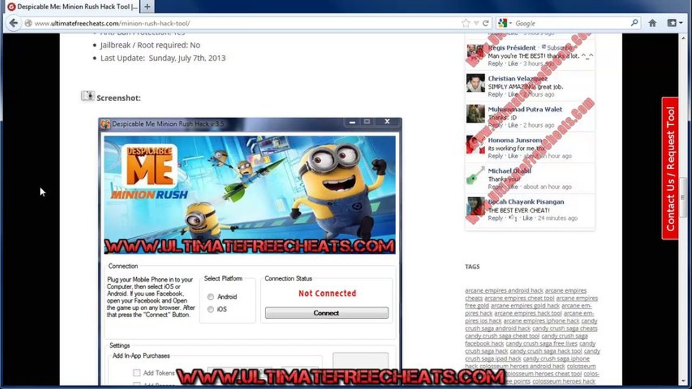692x389 pixels.
Task: Open Honoma Junsrom's profile link
Action: coord(515,140)
